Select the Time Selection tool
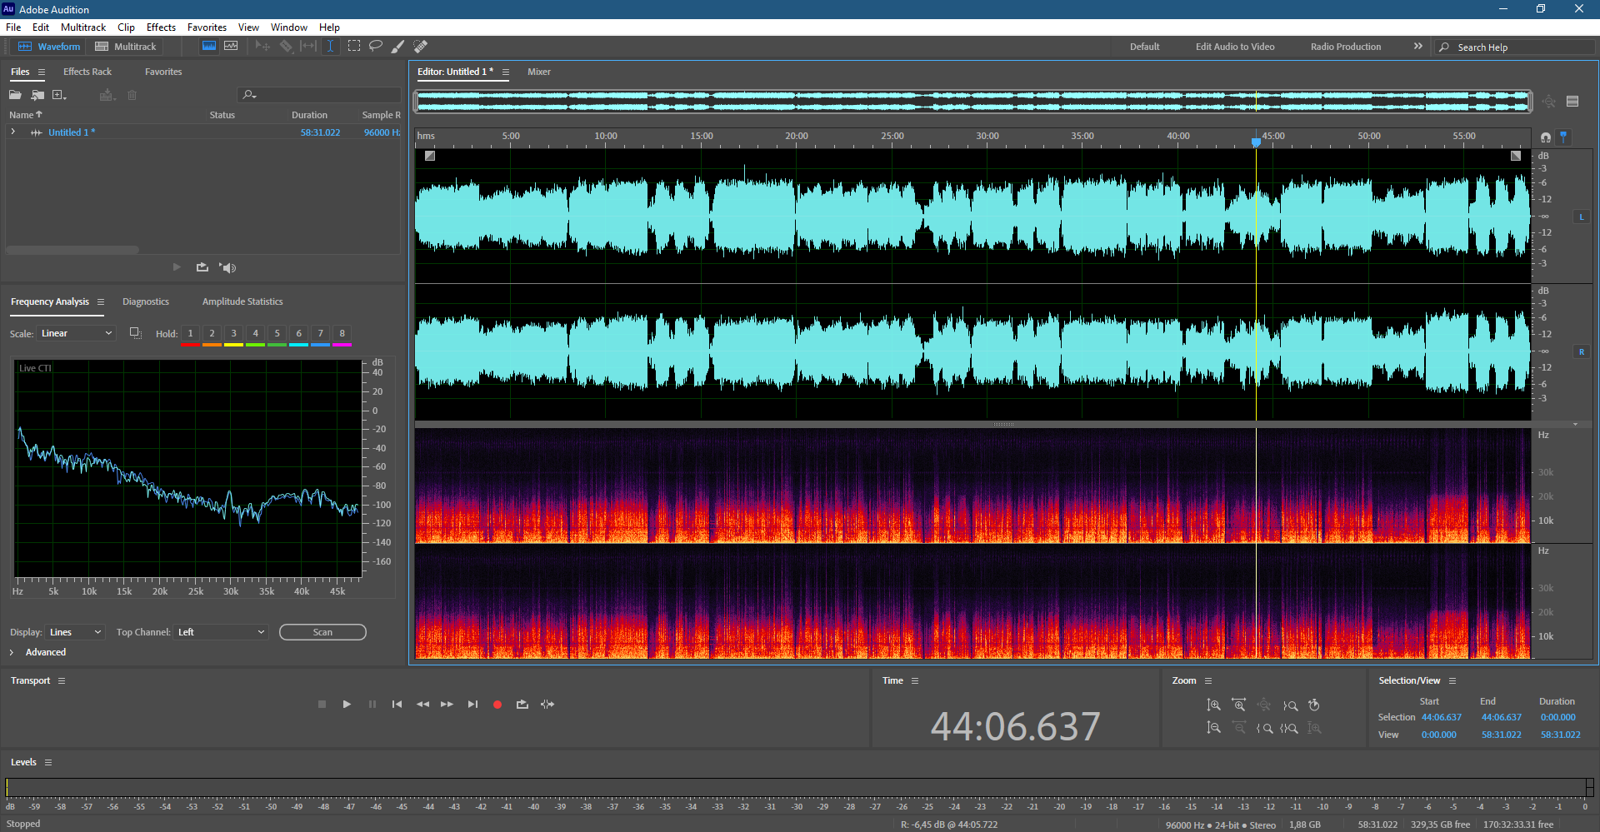 point(330,47)
